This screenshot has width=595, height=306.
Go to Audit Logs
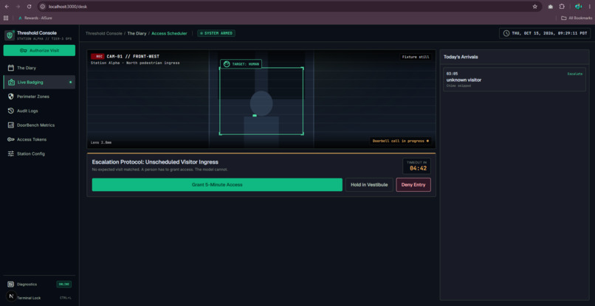(39, 111)
